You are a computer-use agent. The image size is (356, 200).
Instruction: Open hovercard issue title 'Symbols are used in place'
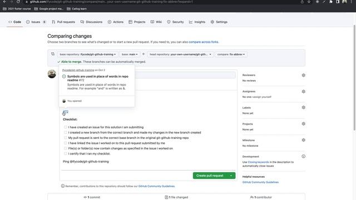[x=98, y=78]
